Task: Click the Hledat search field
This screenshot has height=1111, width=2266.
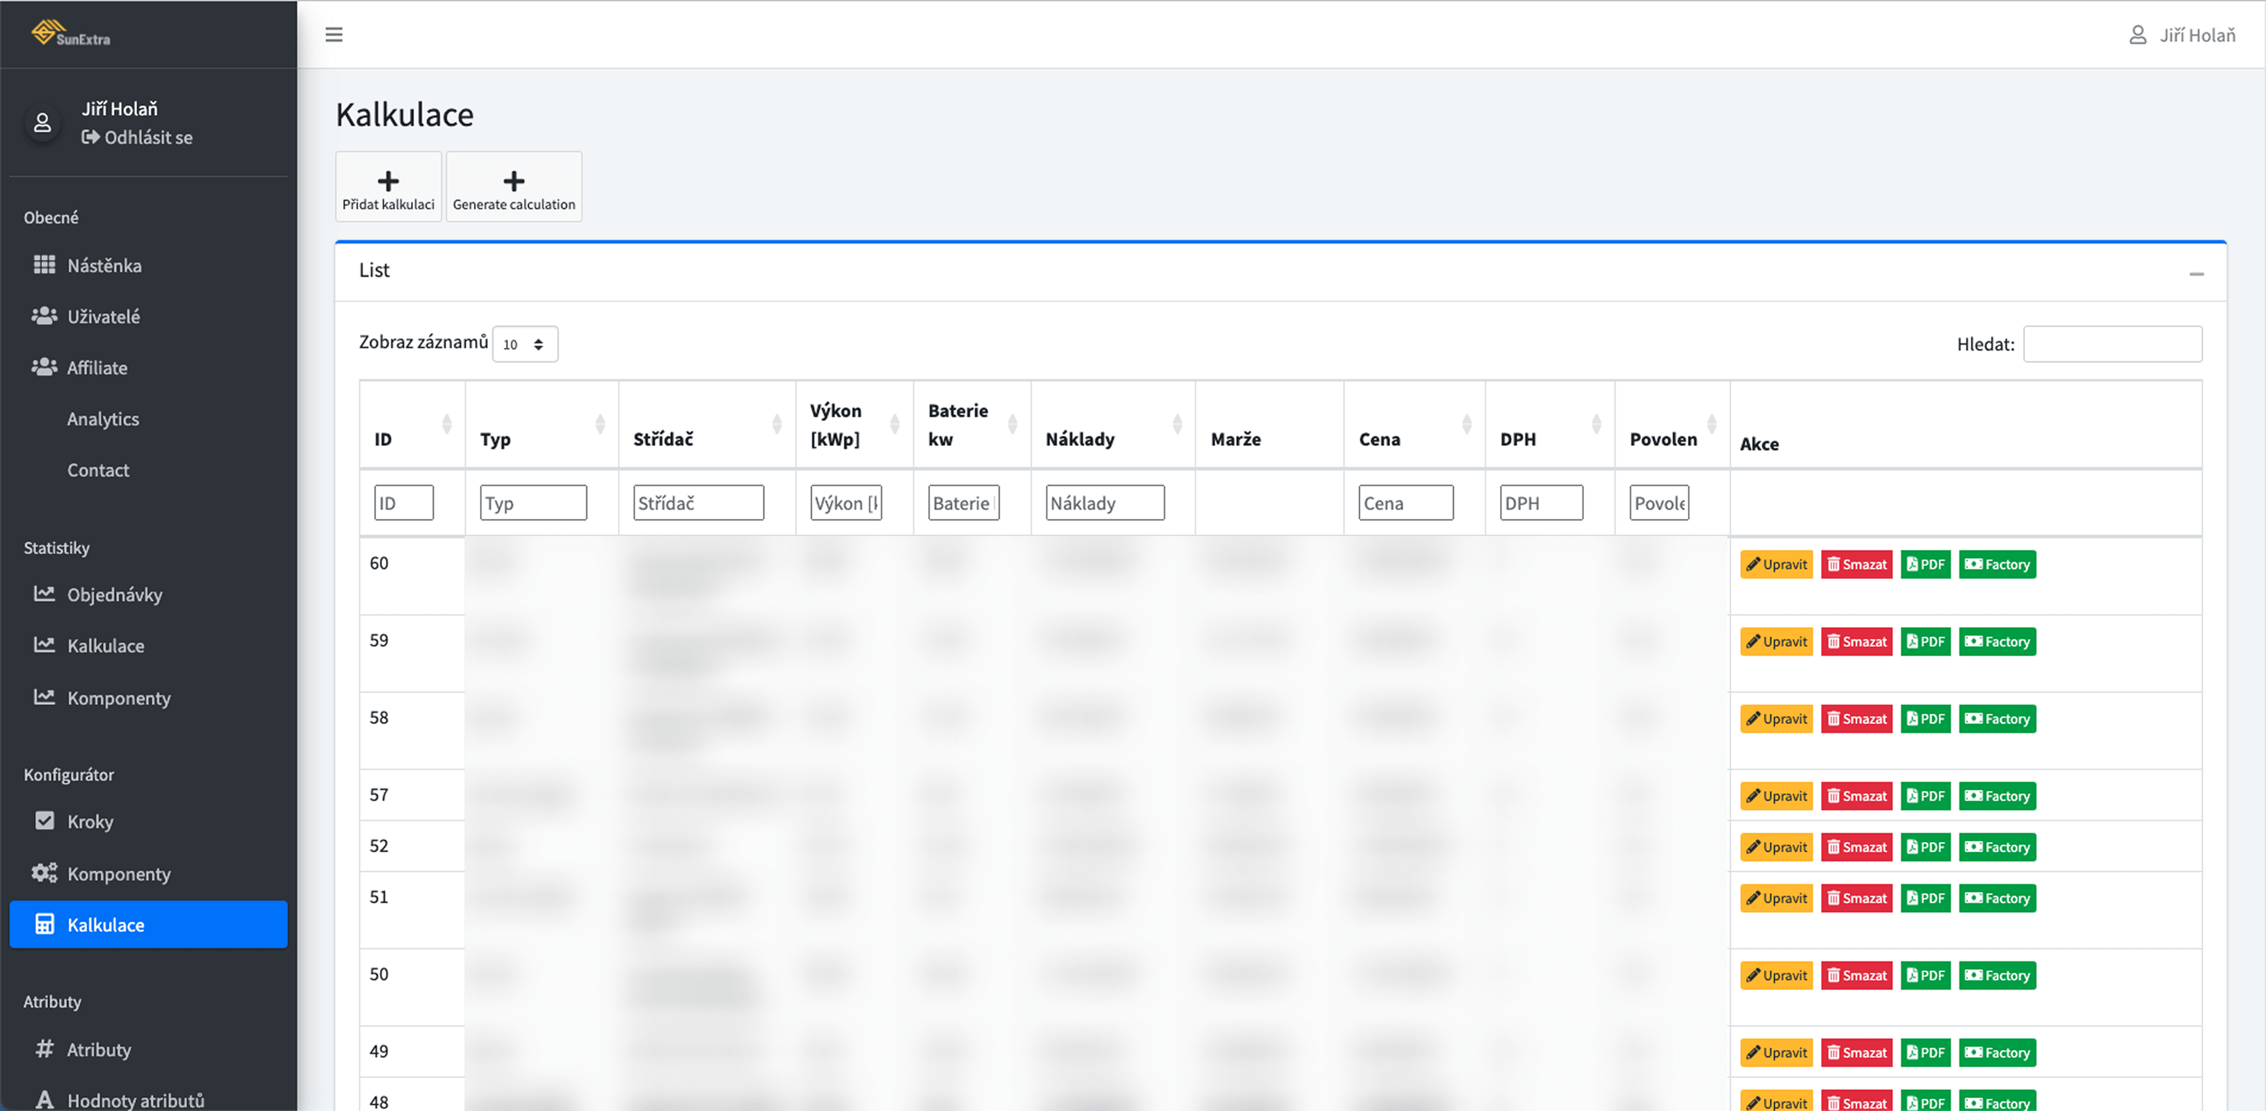Action: pyautogui.click(x=2112, y=344)
